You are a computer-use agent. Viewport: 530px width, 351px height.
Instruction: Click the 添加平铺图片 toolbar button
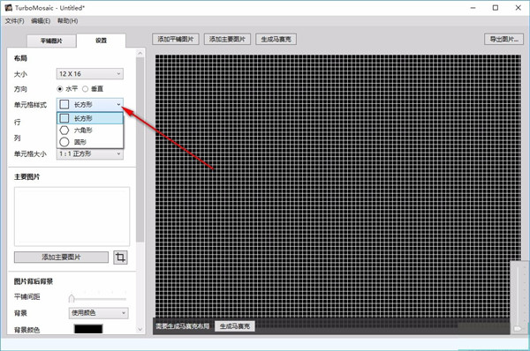(x=176, y=39)
